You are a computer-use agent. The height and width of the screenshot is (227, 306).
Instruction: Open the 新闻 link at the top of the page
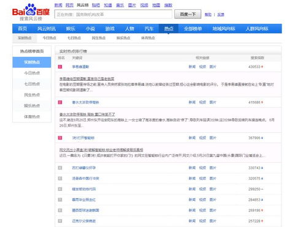coord(58,5)
